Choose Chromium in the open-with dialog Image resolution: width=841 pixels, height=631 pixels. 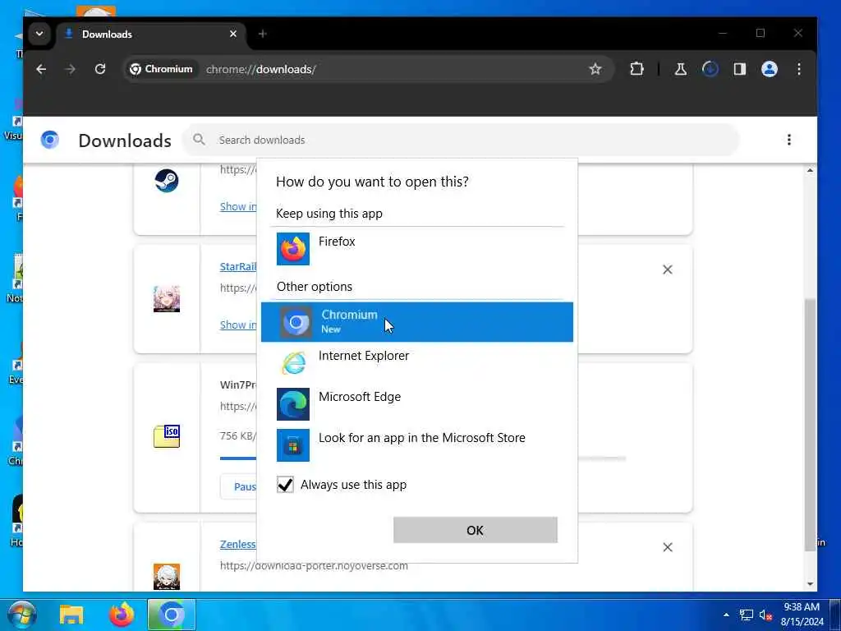(x=417, y=322)
